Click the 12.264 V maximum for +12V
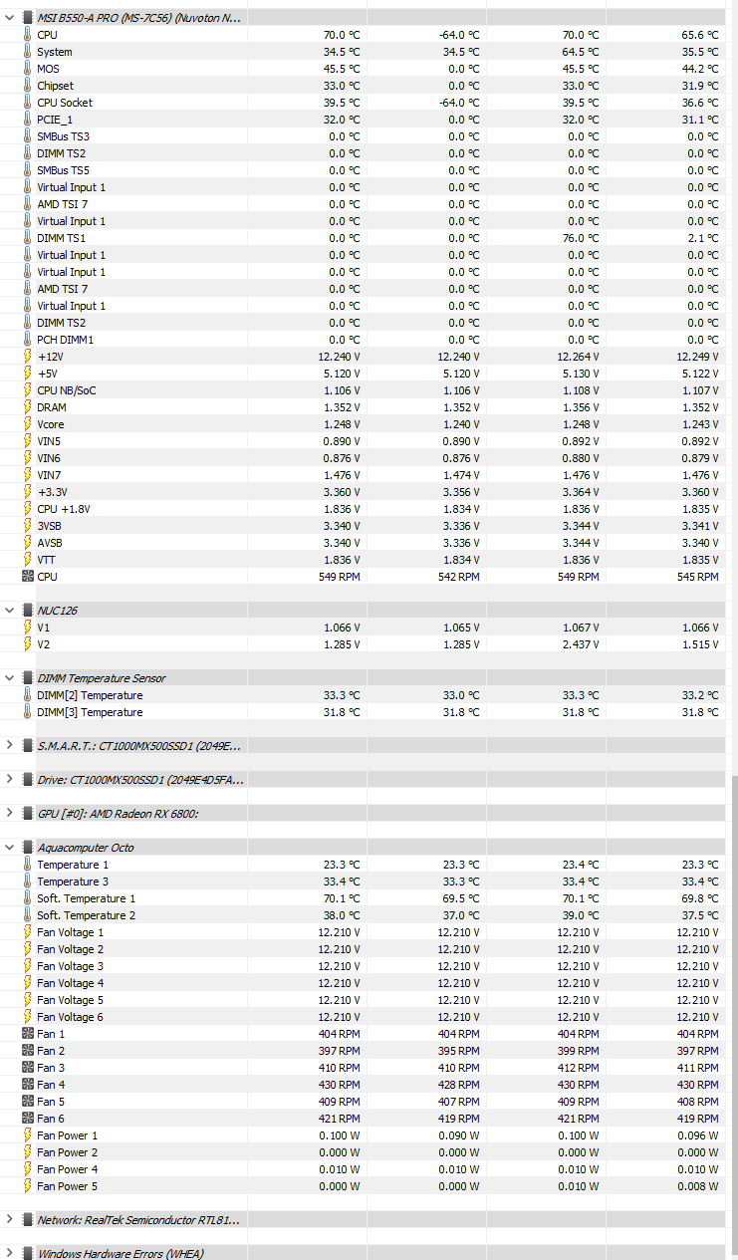The width and height of the screenshot is (738, 1260). click(x=578, y=357)
